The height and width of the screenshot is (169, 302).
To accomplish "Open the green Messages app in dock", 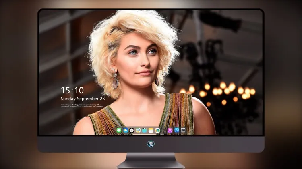I will click(119, 130).
